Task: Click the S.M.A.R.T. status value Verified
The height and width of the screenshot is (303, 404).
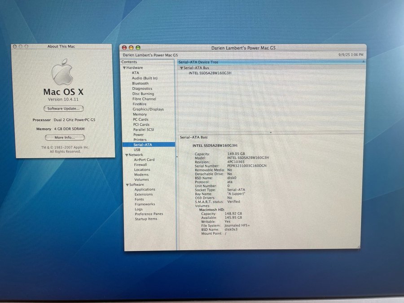Action: (233, 202)
